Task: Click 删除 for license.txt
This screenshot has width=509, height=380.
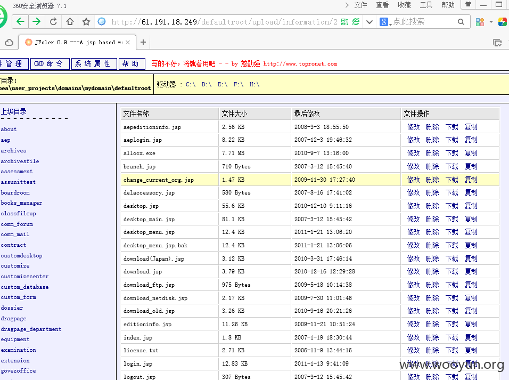Action: (432, 350)
